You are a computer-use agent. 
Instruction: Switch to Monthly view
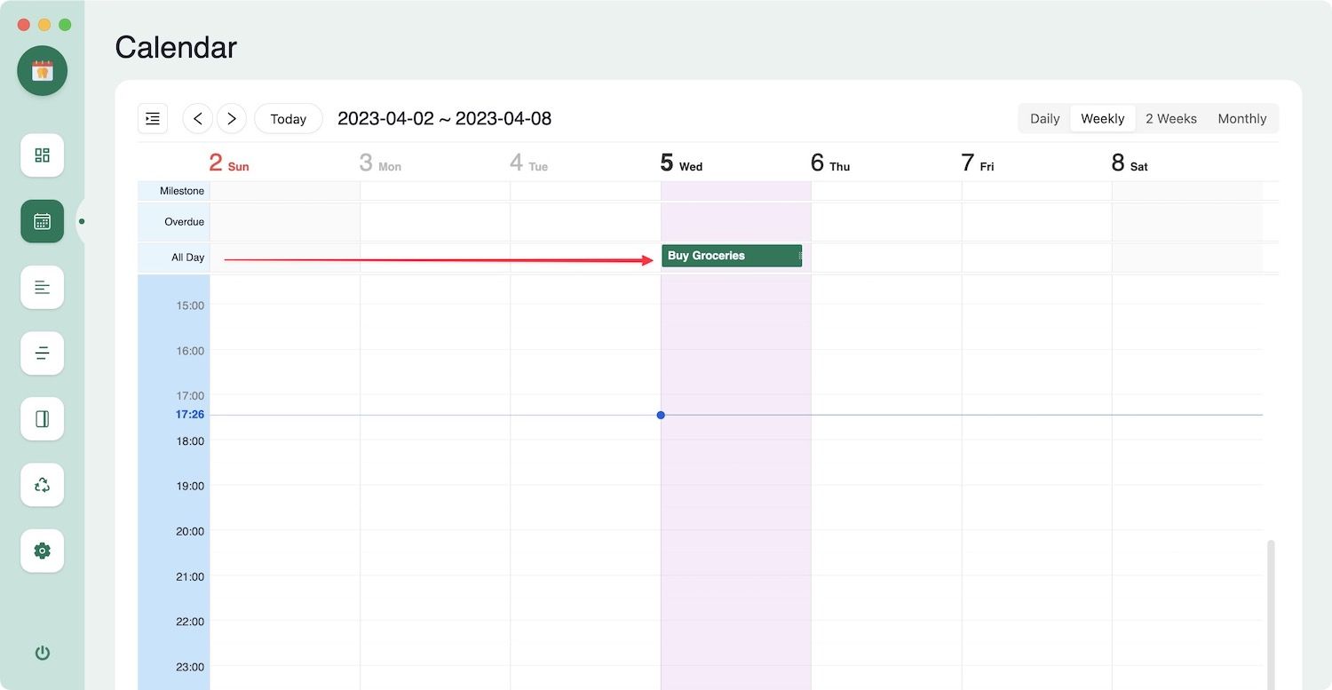click(1241, 118)
